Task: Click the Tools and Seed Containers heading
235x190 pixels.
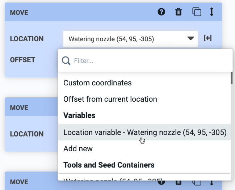Action: 109,165
